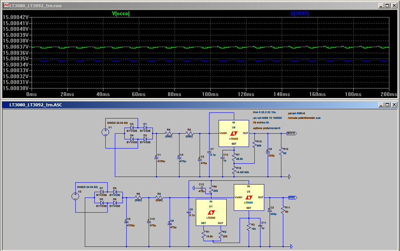Screen dimensions: 400x251
Task: Click load resistor R11 symbol
Action: point(283,210)
